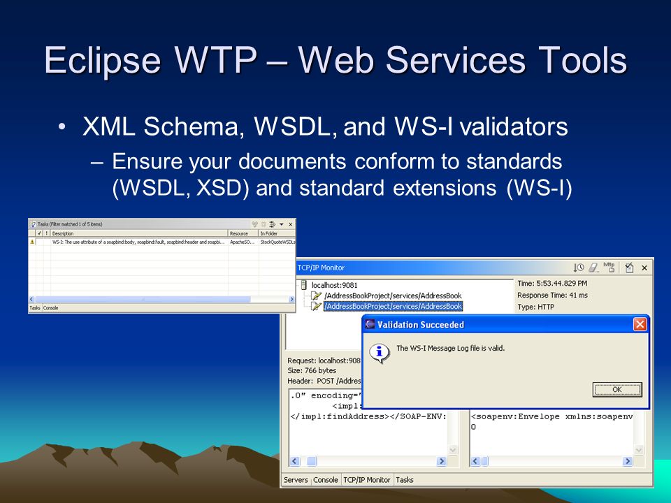Click the sort by response time icon
The height and width of the screenshot is (503, 671).
tap(579, 268)
